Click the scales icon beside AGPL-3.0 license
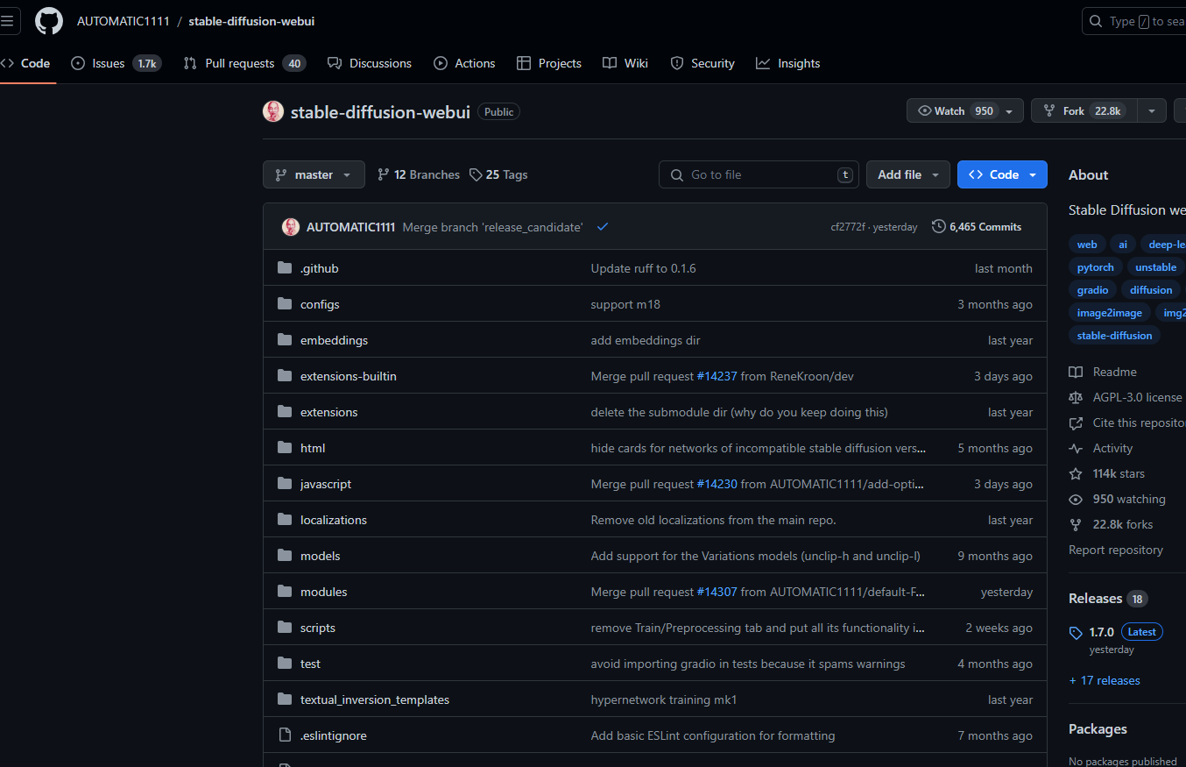 click(x=1076, y=397)
